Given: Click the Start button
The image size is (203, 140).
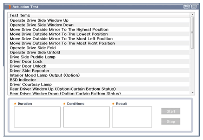Looking at the screenshot, I should pyautogui.click(x=171, y=111).
